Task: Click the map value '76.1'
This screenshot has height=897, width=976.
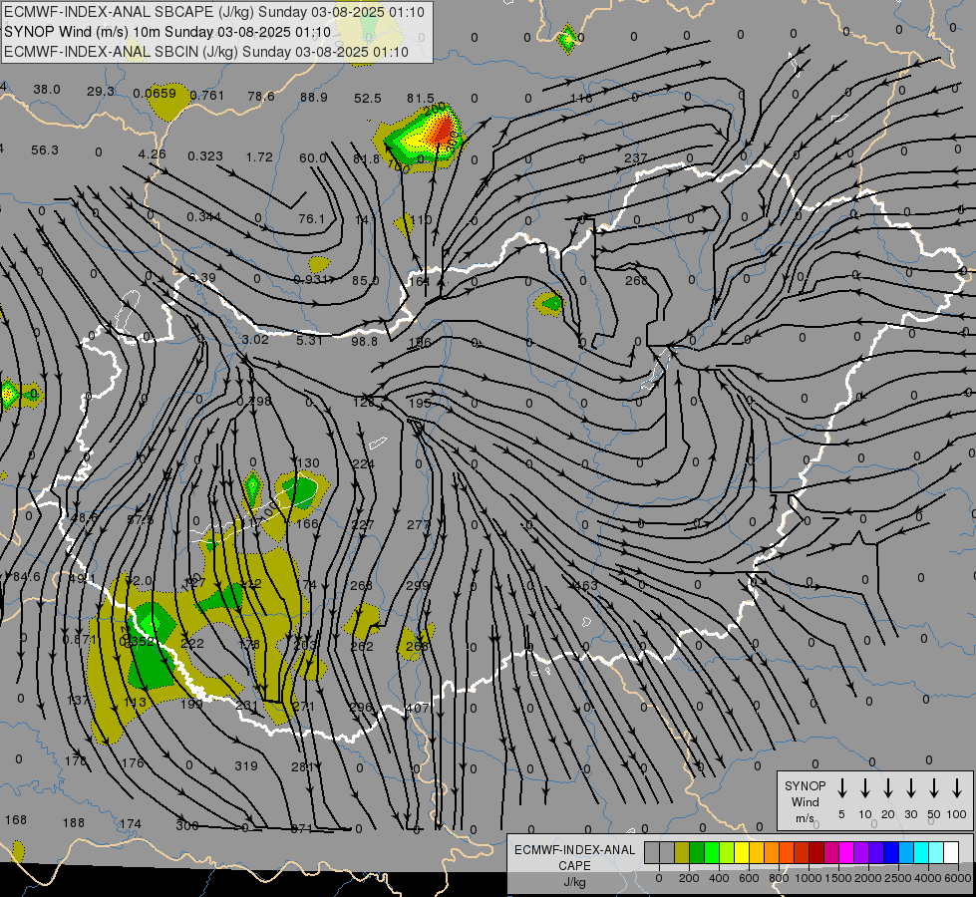Action: (311, 219)
